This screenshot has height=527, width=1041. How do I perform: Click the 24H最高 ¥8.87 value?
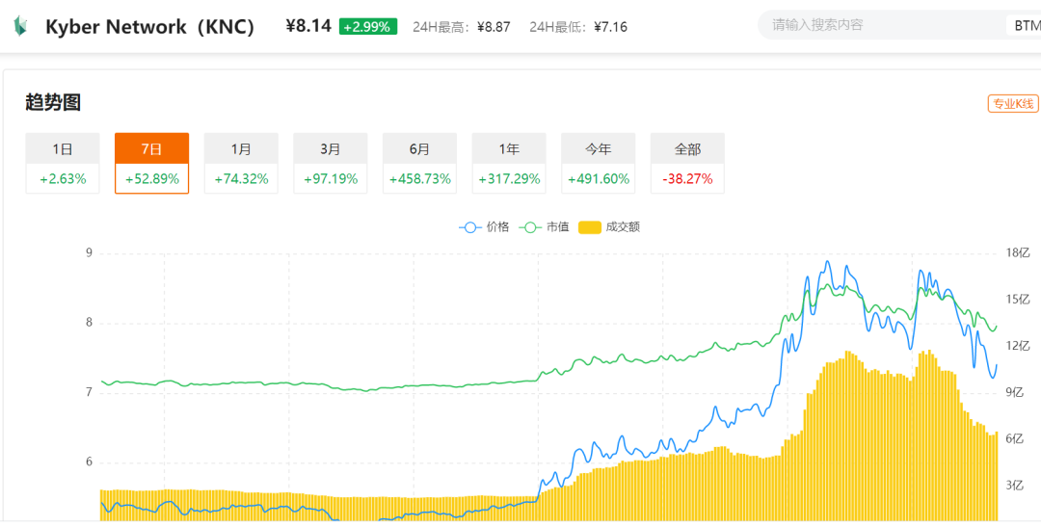(x=494, y=27)
